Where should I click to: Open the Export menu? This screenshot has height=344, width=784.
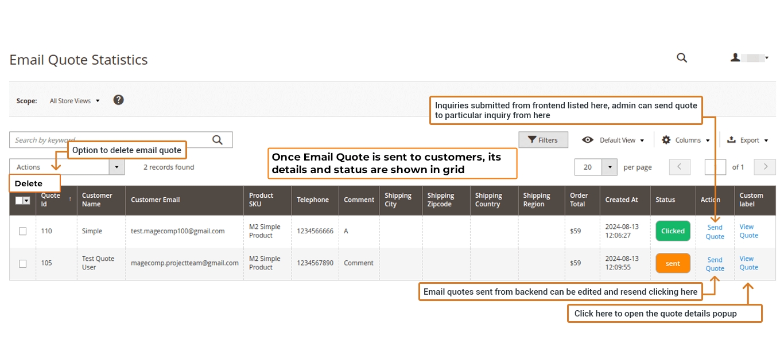[747, 140]
